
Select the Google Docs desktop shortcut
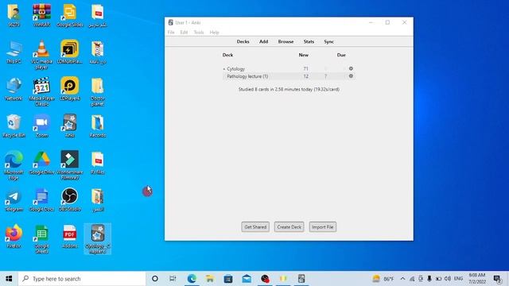[x=41, y=200]
